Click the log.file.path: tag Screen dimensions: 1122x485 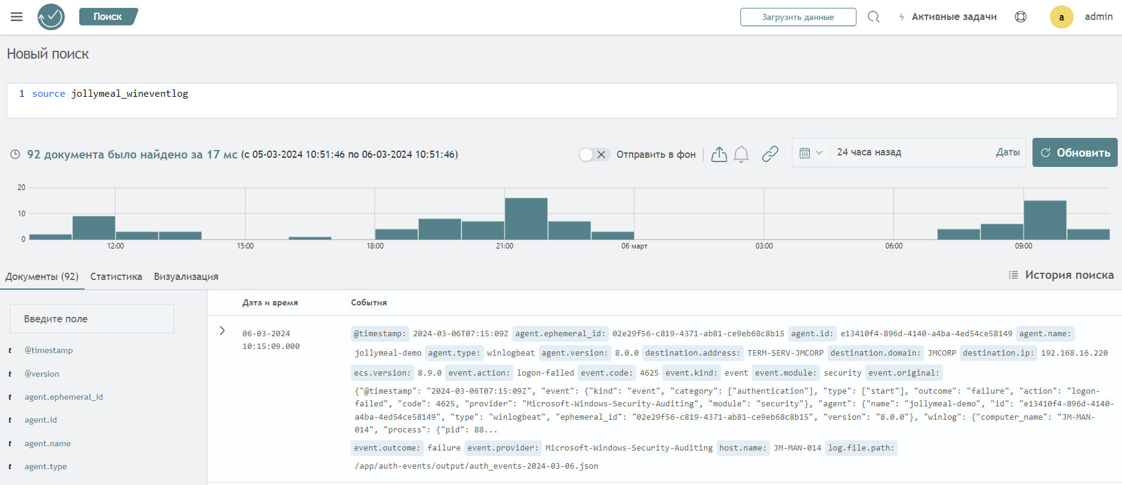[861, 448]
